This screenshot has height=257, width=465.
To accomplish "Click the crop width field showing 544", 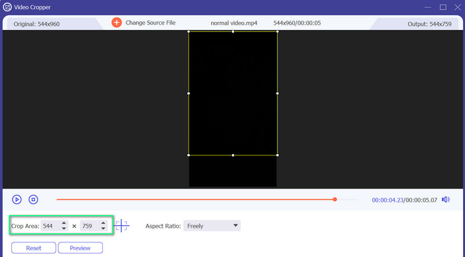I will point(50,226).
